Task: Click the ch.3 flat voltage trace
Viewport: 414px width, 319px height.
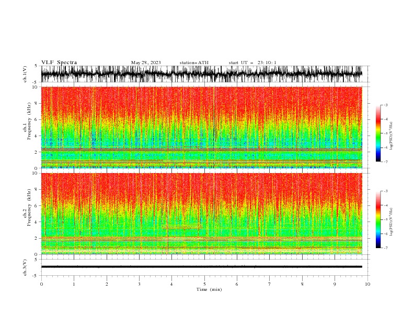Action: coord(202,267)
